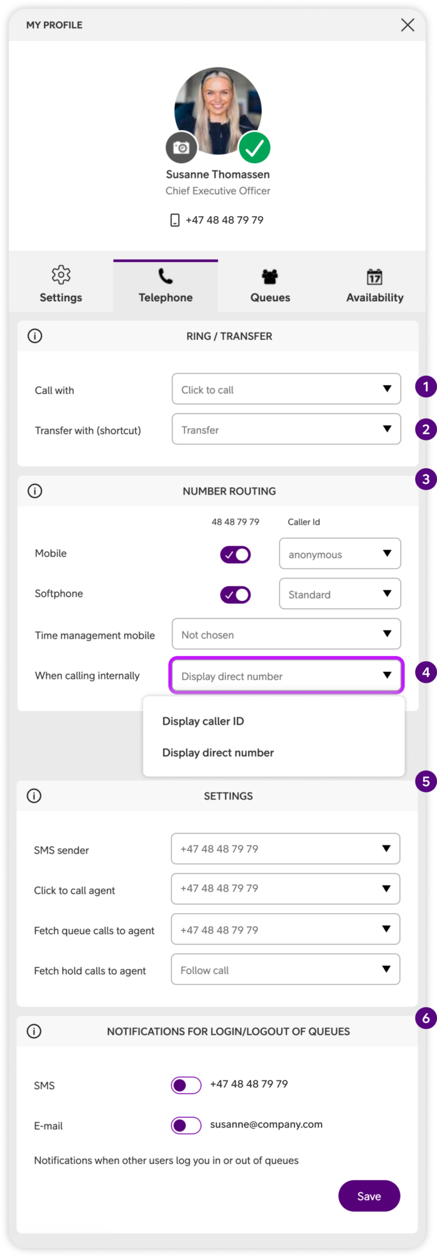Viewport: 437px width, 1257px height.
Task: Switch to the Queues tab
Action: [x=270, y=286]
